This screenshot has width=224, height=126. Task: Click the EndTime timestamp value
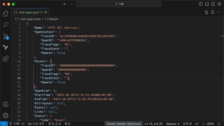[x=83, y=99]
